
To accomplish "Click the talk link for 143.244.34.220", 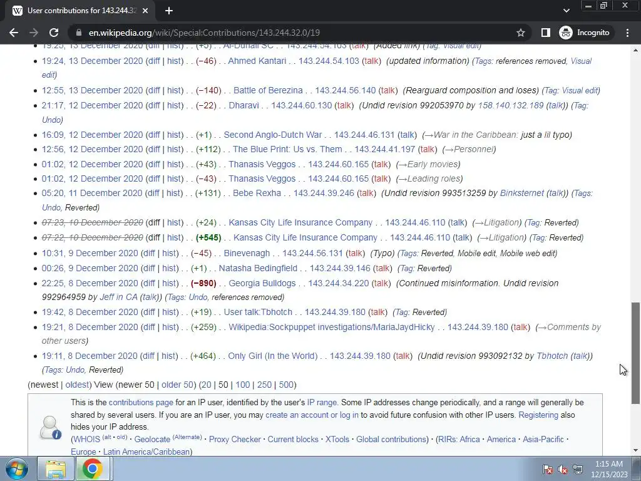I will click(381, 283).
